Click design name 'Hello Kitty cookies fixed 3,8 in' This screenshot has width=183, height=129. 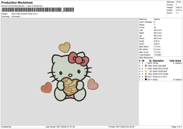tap(24, 14)
